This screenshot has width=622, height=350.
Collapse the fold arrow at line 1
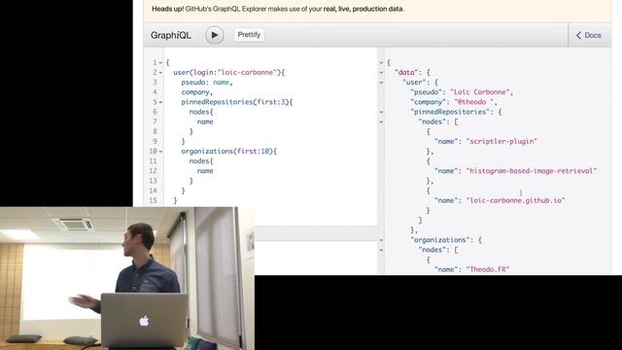(160, 62)
